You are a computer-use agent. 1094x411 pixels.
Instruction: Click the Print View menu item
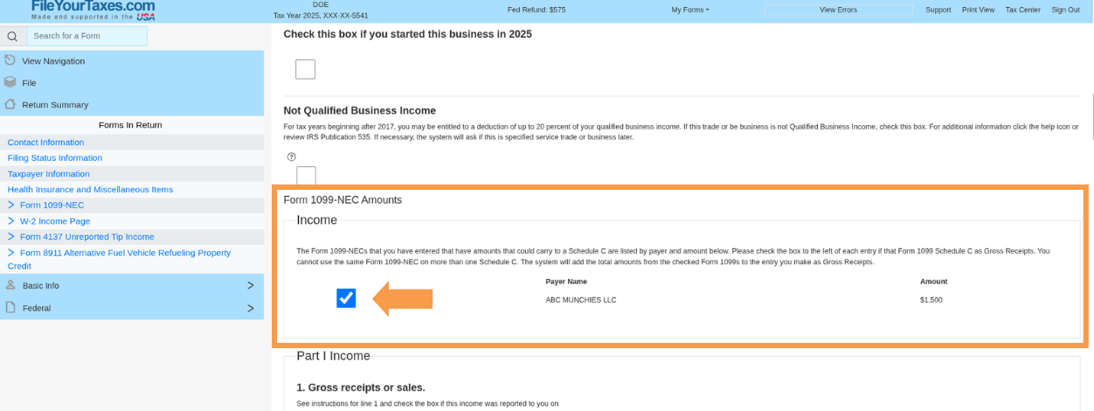pyautogui.click(x=978, y=10)
